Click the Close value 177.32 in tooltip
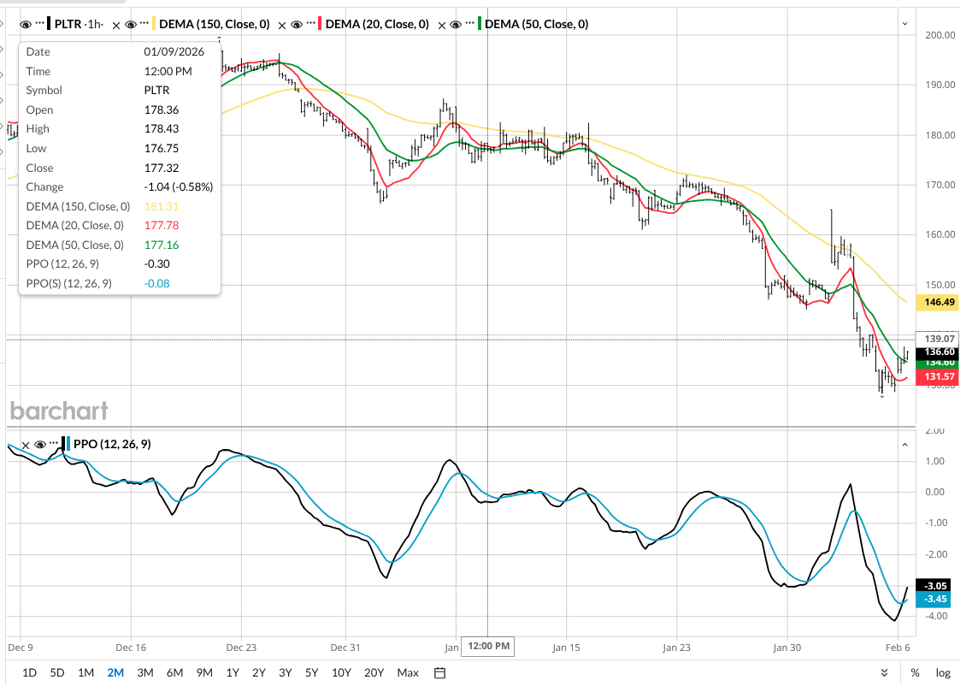This screenshot has height=686, width=978. pyautogui.click(x=162, y=168)
